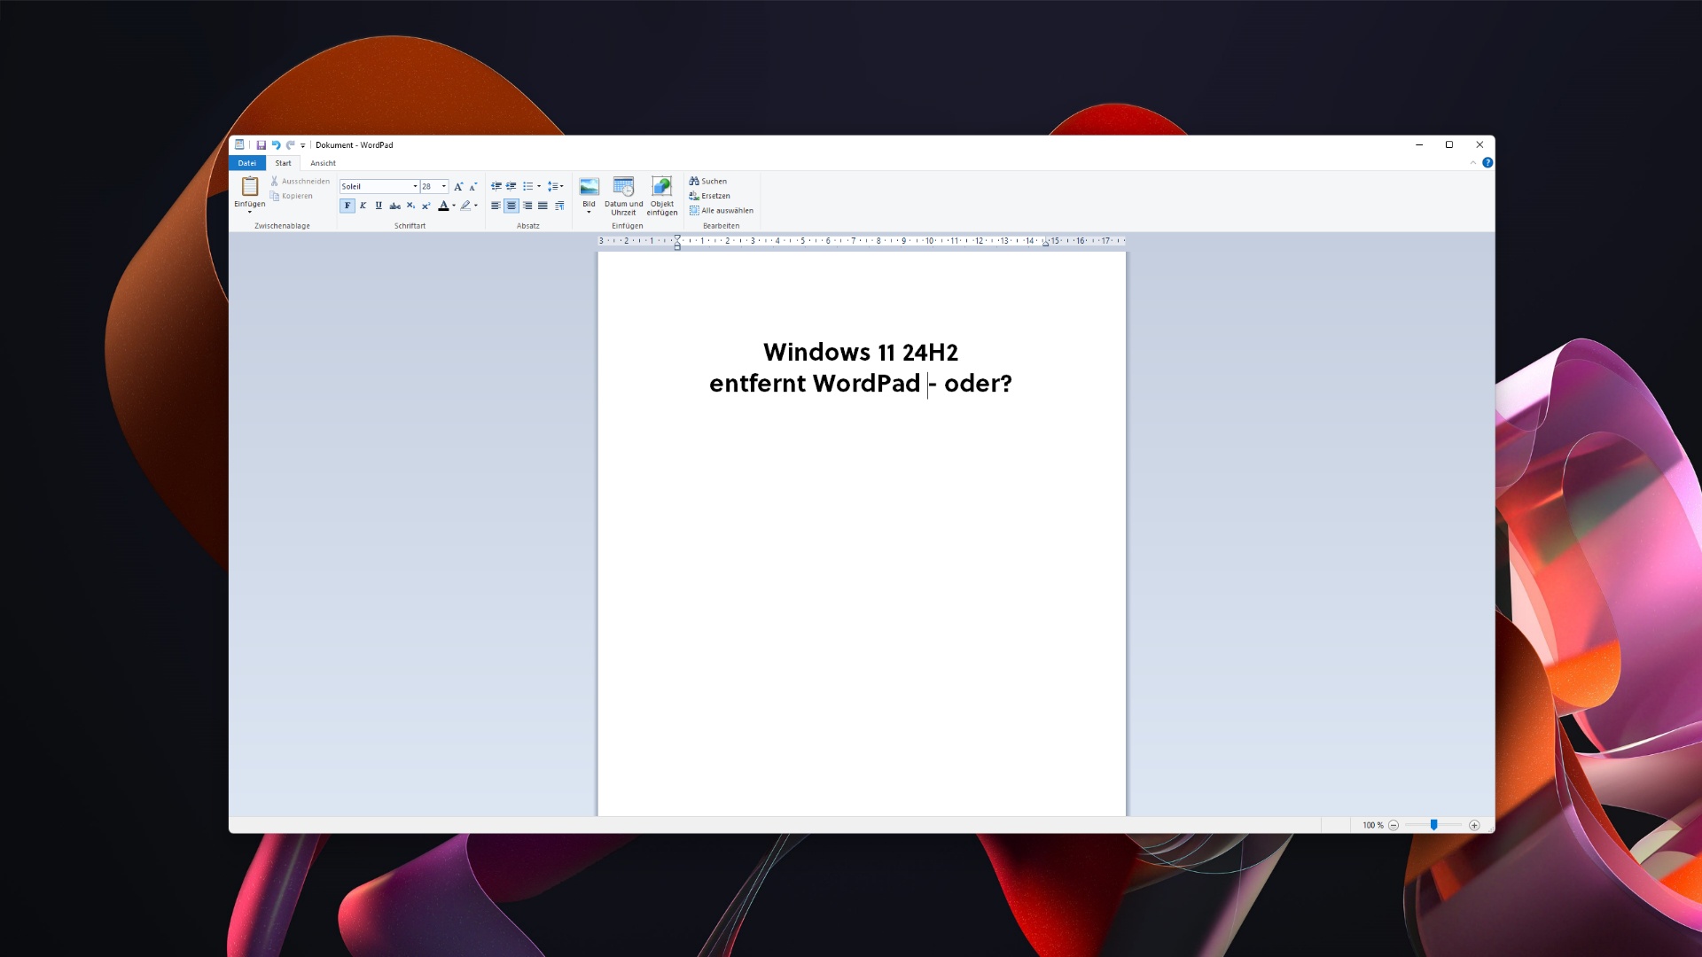Open the Customize Quick Access Toolbar arrow
1702x957 pixels.
point(303,145)
